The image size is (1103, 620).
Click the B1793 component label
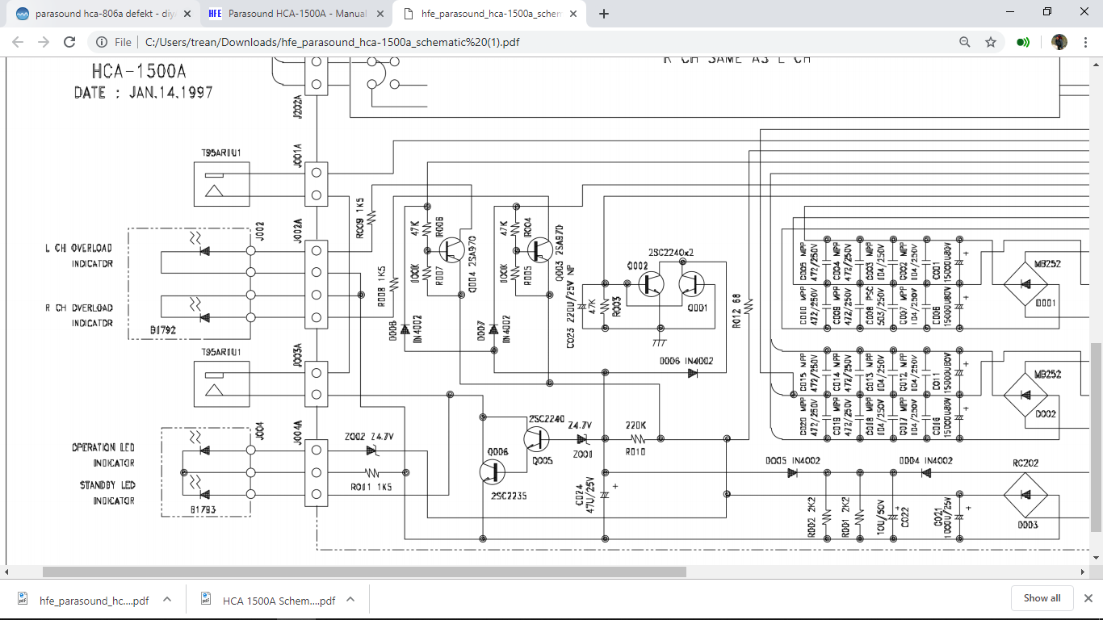[203, 510]
